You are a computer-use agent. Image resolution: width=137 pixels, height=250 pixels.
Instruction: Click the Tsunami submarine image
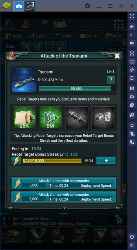point(24,80)
